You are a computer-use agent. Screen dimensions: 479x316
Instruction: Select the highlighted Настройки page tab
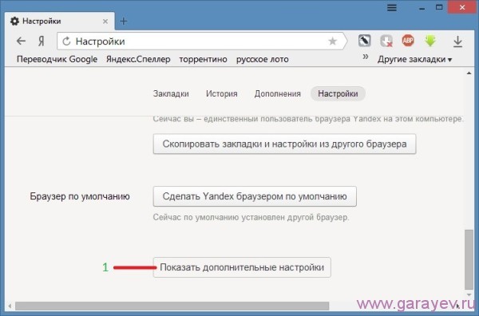(338, 93)
